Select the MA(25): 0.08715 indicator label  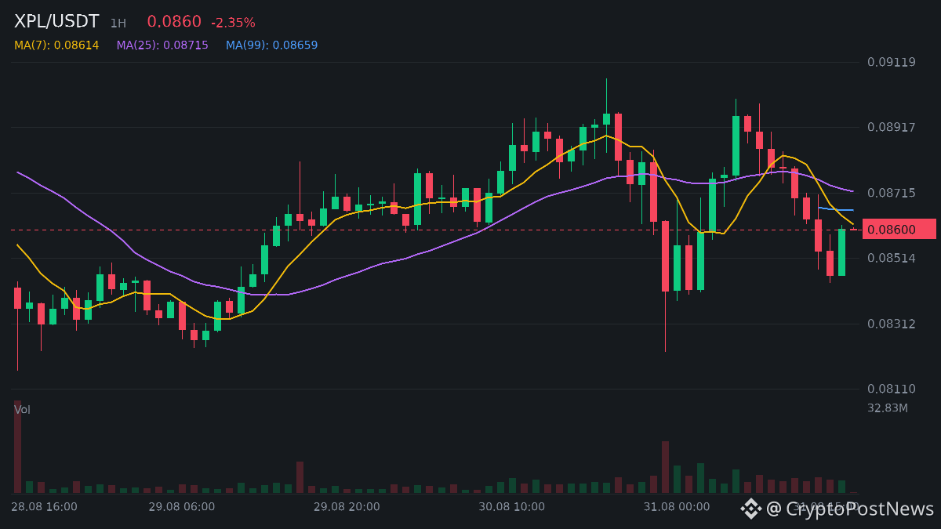coord(162,45)
